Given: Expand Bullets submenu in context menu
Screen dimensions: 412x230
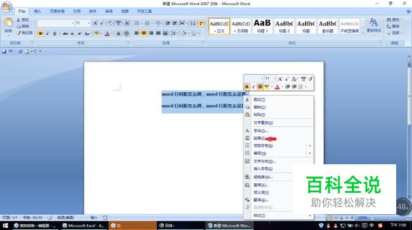Looking at the screenshot, I should pos(279,146).
